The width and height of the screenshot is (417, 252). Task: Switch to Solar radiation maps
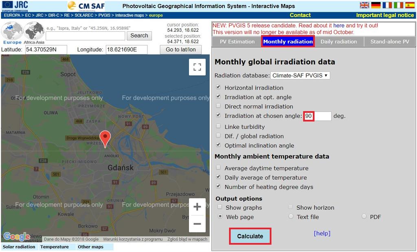19,247
